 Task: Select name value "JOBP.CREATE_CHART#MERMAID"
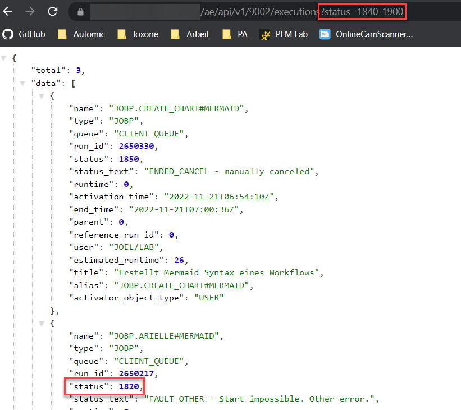176,108
